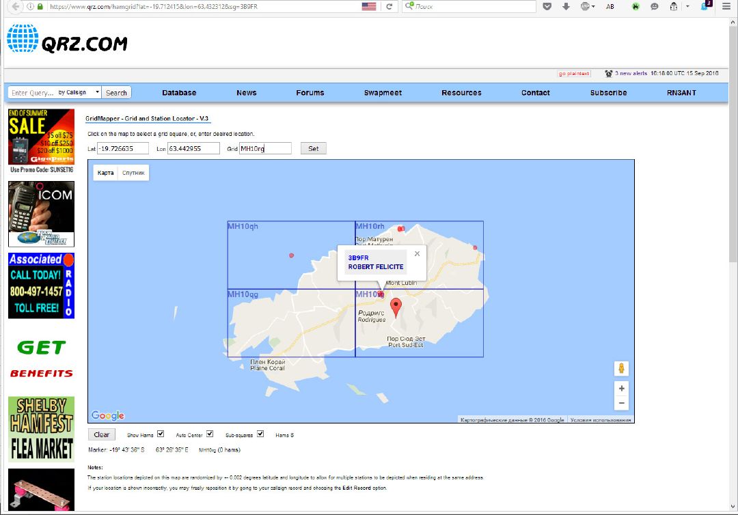Close the 3B9FR info popup
The width and height of the screenshot is (738, 515).
417,253
